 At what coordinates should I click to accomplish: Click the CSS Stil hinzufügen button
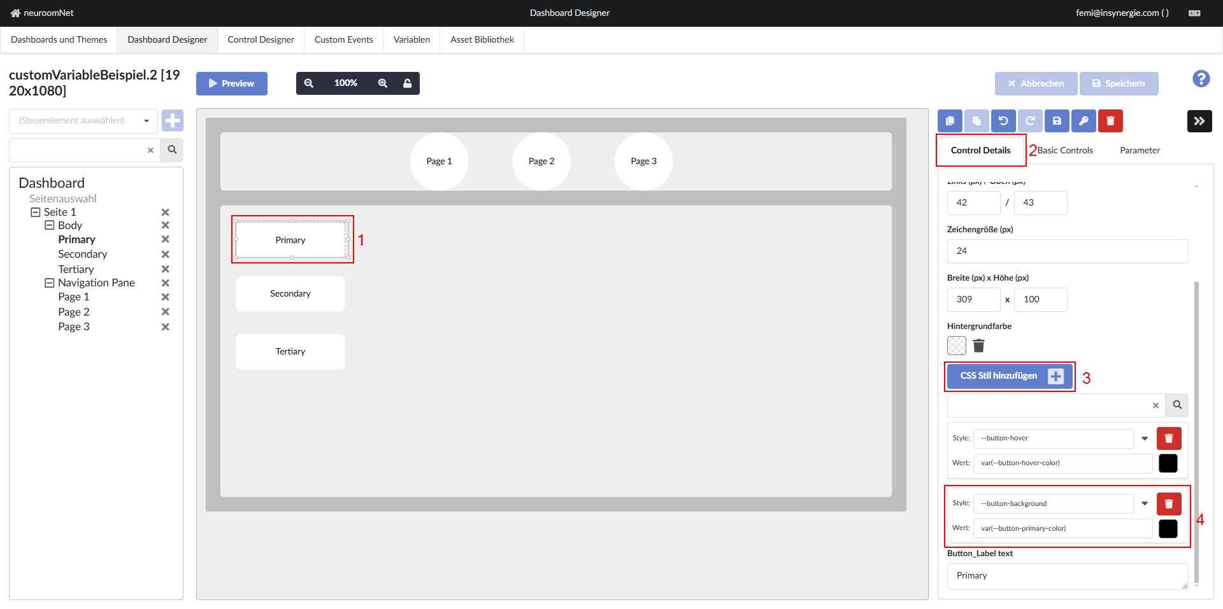pos(1010,376)
